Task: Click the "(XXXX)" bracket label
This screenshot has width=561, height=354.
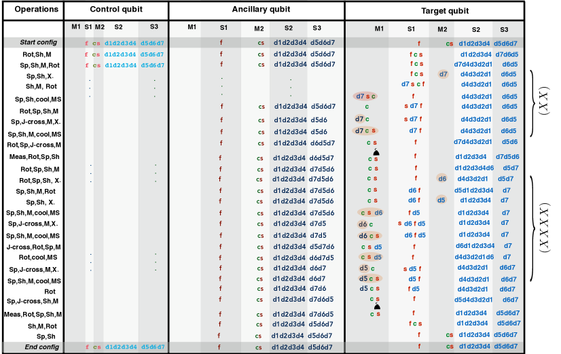Action: [544, 229]
